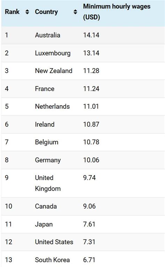Click the France country cell
Viewport: 165px width, 267px height.
click(45, 89)
